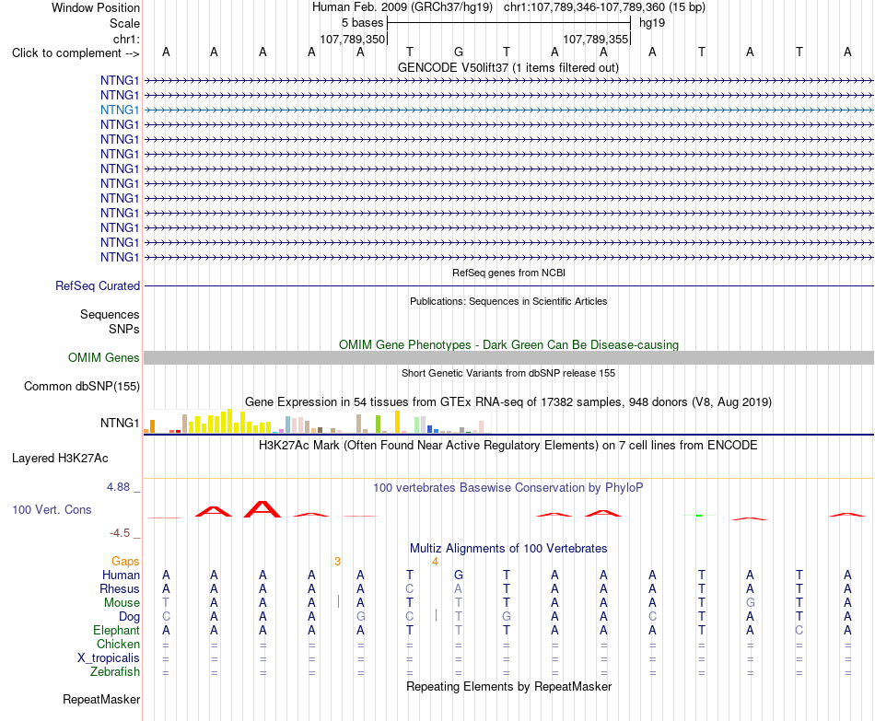Click the C base in the Elephant row
Screen dimensions: 875x721
tap(799, 630)
